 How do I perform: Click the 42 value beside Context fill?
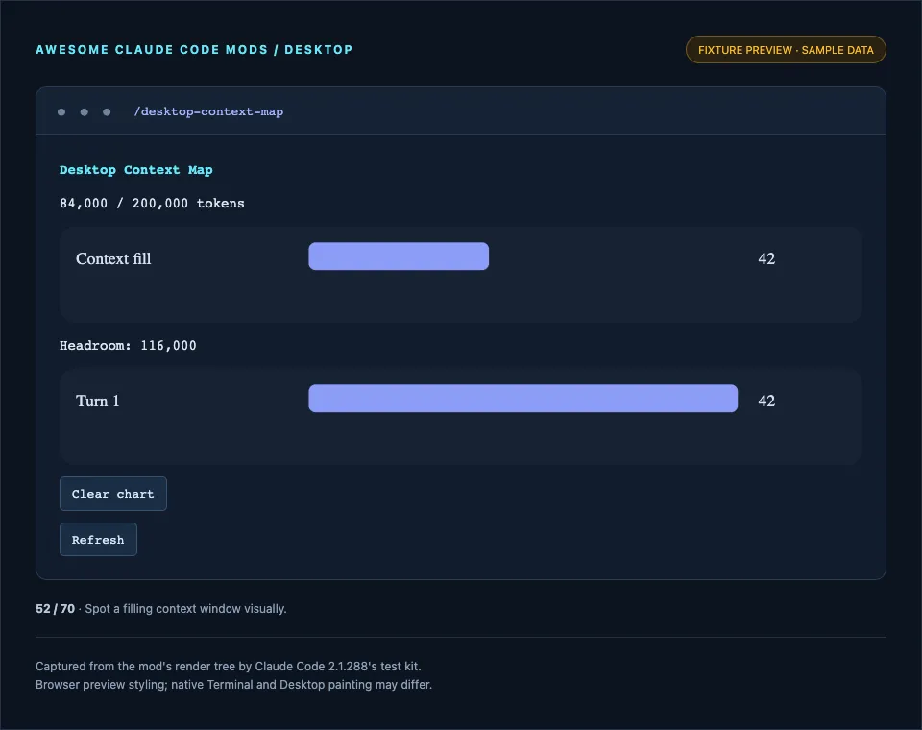click(x=766, y=258)
